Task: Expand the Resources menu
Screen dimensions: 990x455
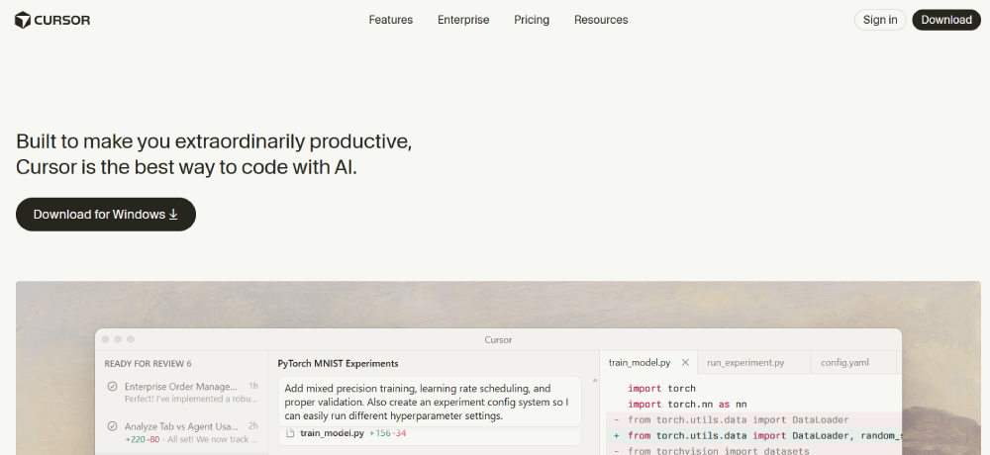Action: pos(601,20)
